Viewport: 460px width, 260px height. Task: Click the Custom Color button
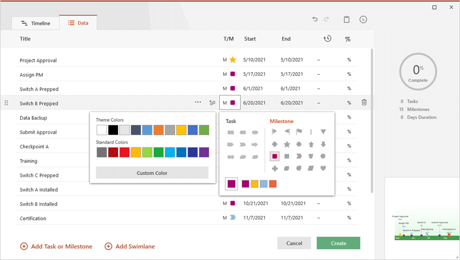pos(152,173)
